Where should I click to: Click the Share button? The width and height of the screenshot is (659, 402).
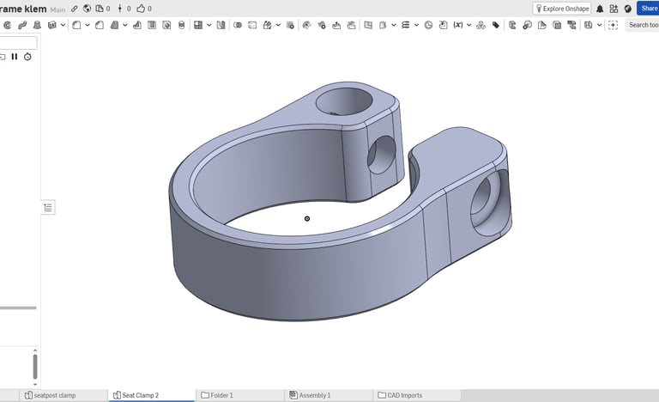(x=647, y=9)
